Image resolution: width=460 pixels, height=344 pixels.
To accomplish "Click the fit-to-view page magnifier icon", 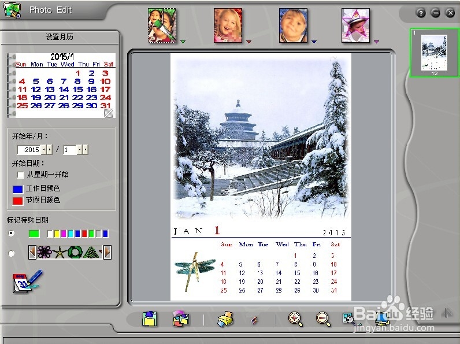I will pyautogui.click(x=349, y=319).
